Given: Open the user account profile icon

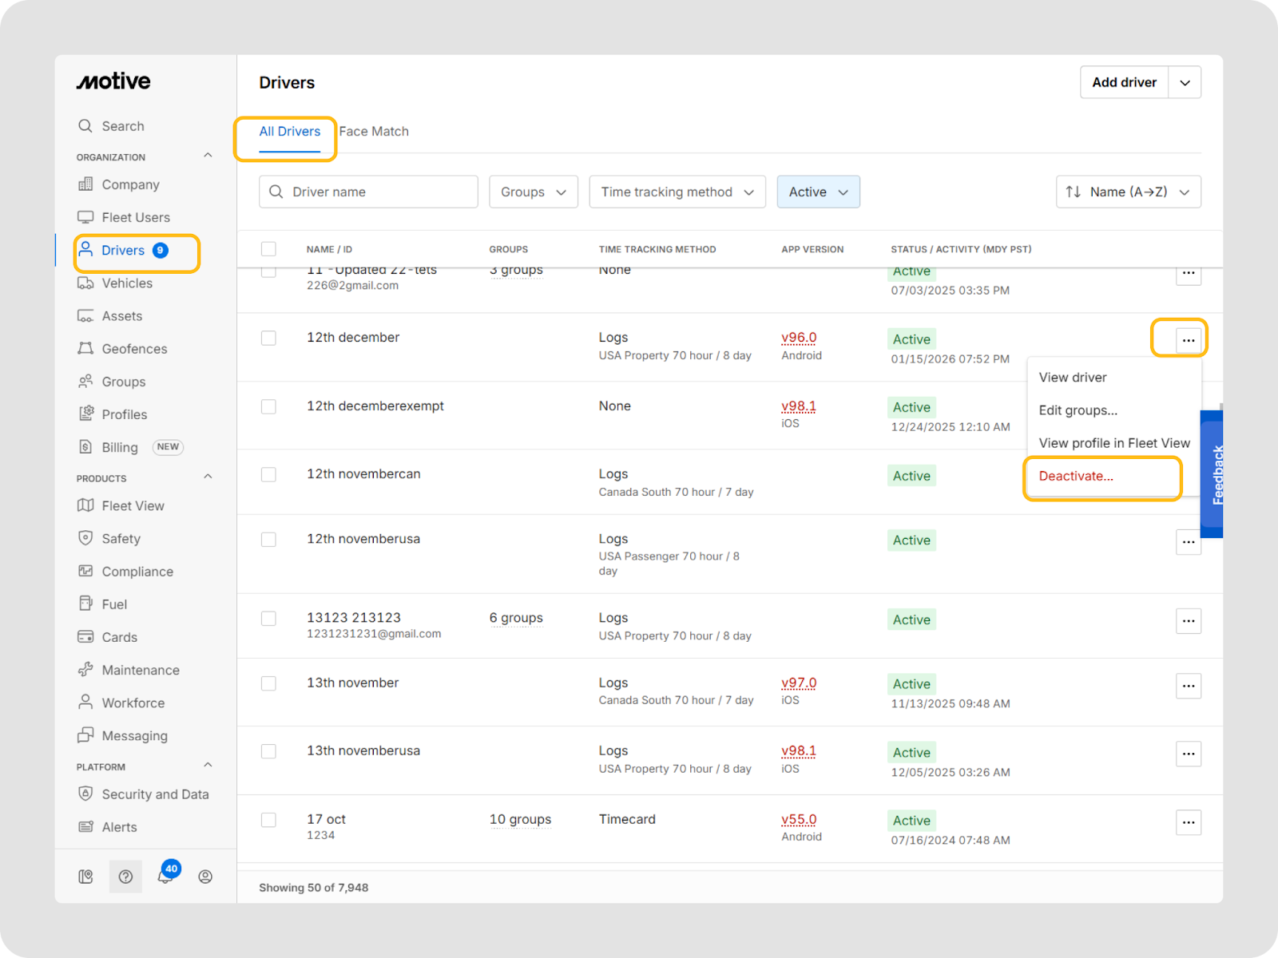Looking at the screenshot, I should click(205, 877).
